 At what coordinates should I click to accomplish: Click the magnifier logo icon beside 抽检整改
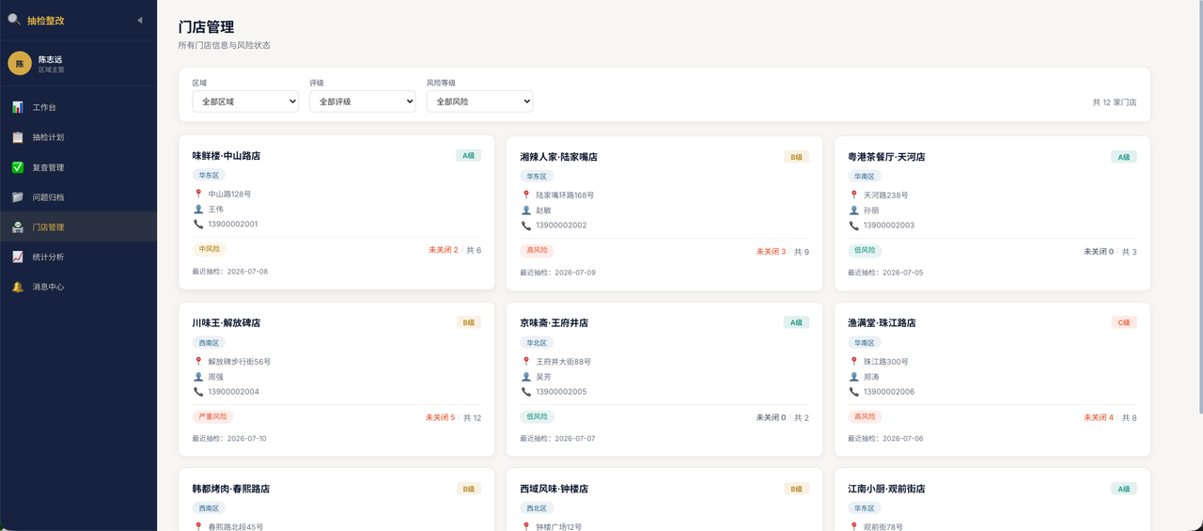(14, 19)
